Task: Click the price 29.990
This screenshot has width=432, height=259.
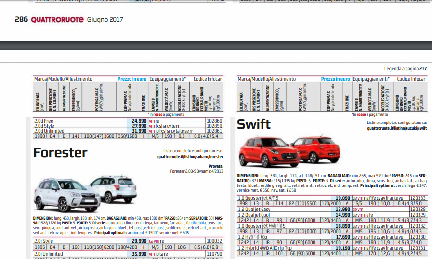Action: [x=139, y=241]
